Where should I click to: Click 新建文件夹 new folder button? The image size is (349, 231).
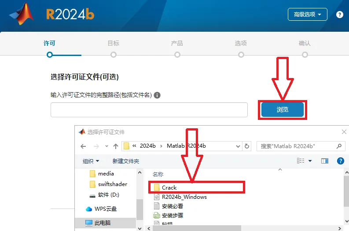pyautogui.click(x=126, y=161)
